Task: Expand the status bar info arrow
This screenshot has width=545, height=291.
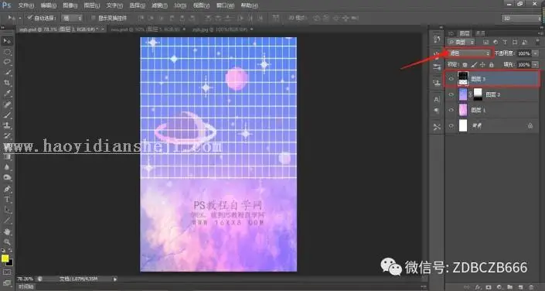Action: pos(115,279)
